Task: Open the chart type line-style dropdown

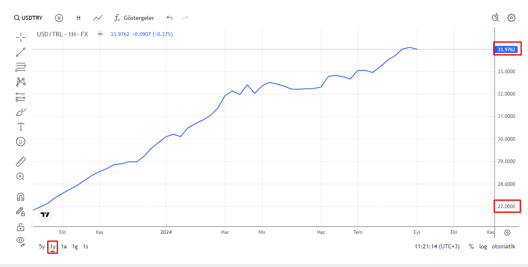Action: (98, 18)
